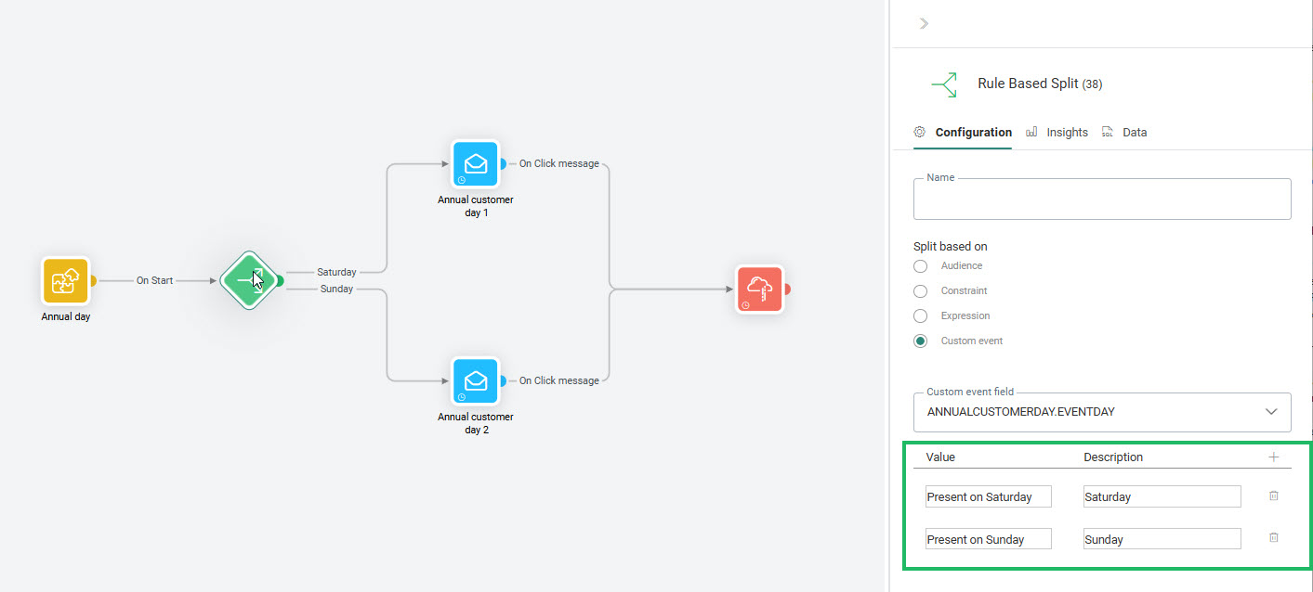Image resolution: width=1313 pixels, height=592 pixels.
Task: Click the green Rule Based Split diamond node
Action: (x=248, y=280)
